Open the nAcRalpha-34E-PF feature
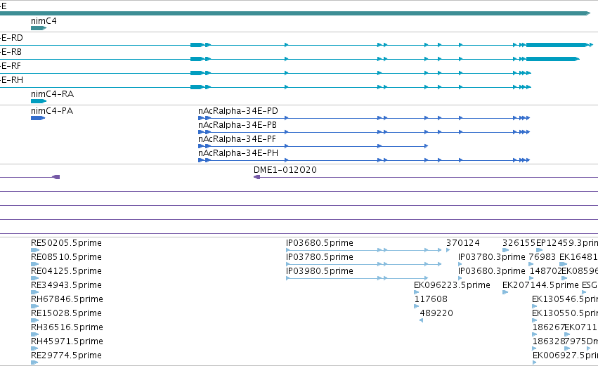Image resolution: width=598 pixels, height=366 pixels. (x=237, y=139)
